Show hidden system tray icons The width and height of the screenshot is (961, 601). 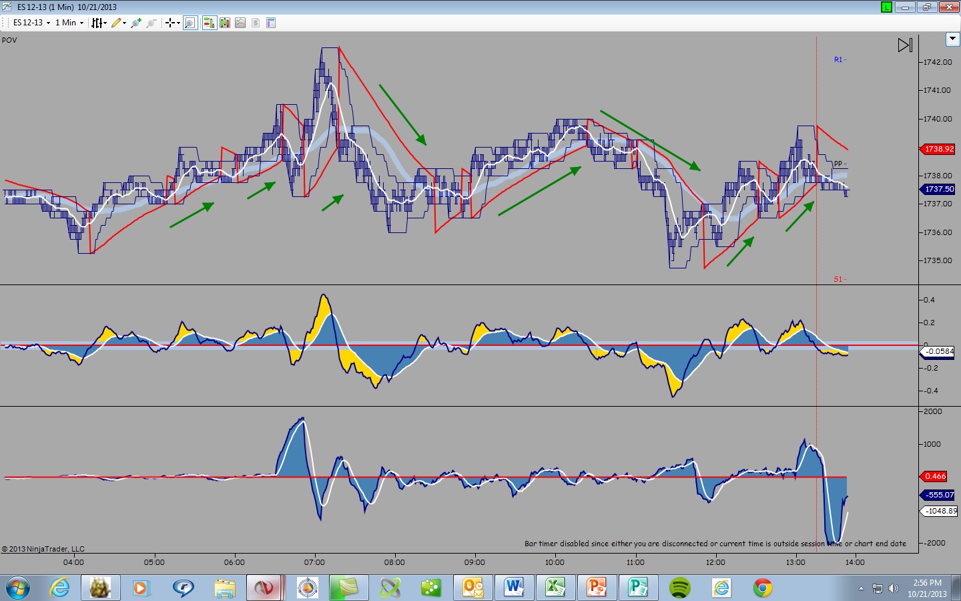coord(861,588)
